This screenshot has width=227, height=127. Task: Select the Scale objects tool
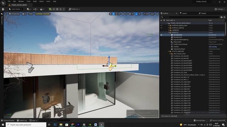coord(119,14)
